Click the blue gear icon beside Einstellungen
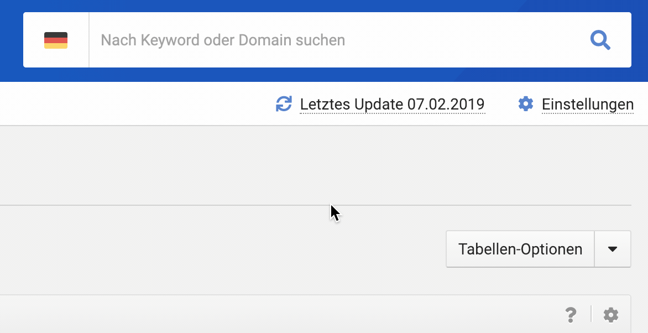 point(526,104)
